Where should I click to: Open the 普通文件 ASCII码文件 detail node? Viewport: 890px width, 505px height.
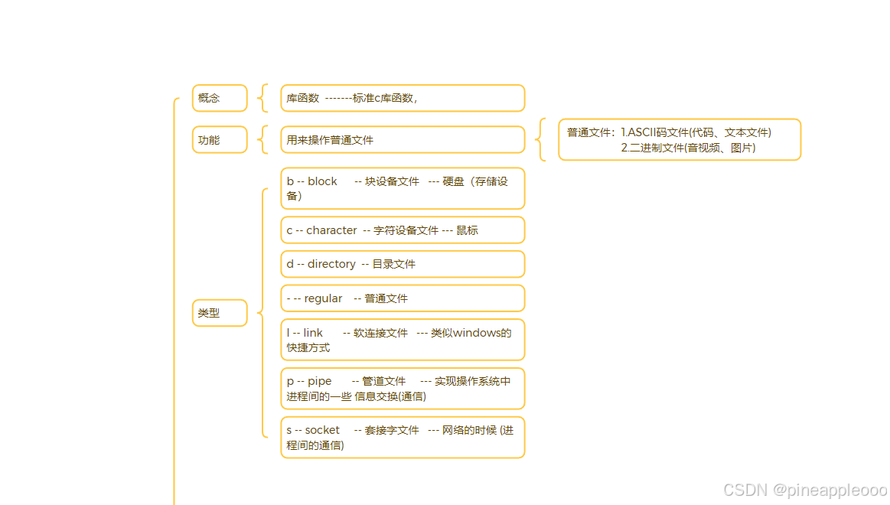(x=679, y=139)
